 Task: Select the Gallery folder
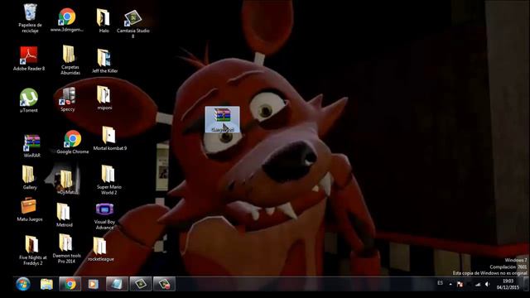(30, 177)
